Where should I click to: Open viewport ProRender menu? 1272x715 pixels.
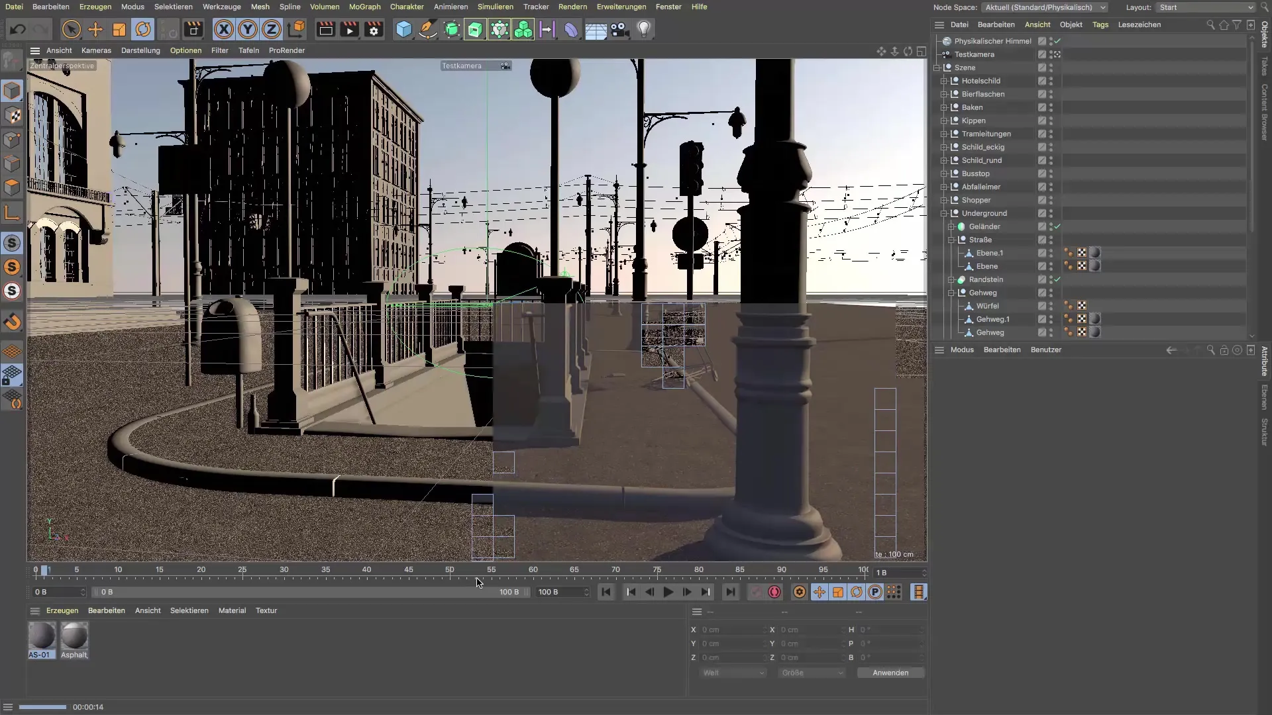pyautogui.click(x=287, y=50)
